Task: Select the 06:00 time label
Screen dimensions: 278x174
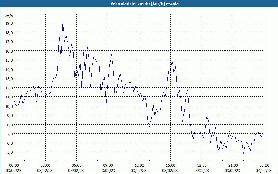Action: pos(76,166)
